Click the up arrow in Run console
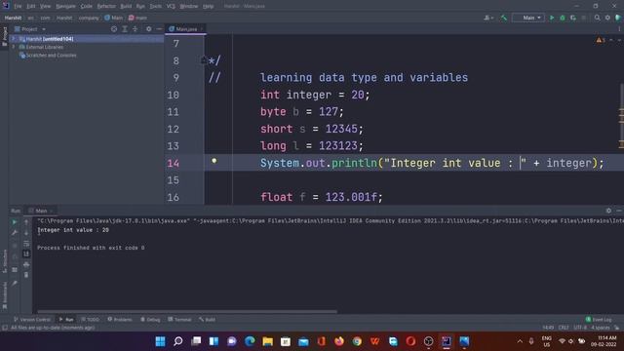Image resolution: width=624 pixels, height=351 pixels. 26,222
